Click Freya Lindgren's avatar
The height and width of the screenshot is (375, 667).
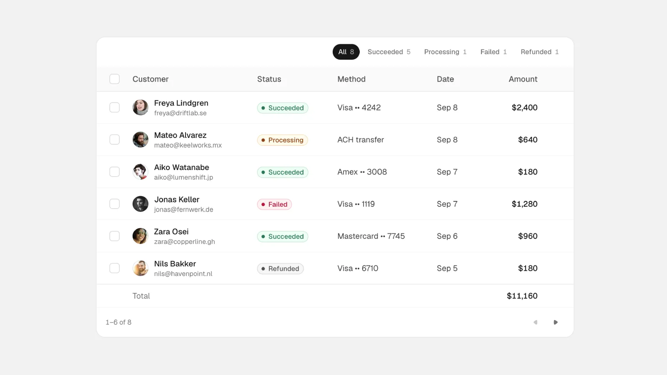click(140, 107)
